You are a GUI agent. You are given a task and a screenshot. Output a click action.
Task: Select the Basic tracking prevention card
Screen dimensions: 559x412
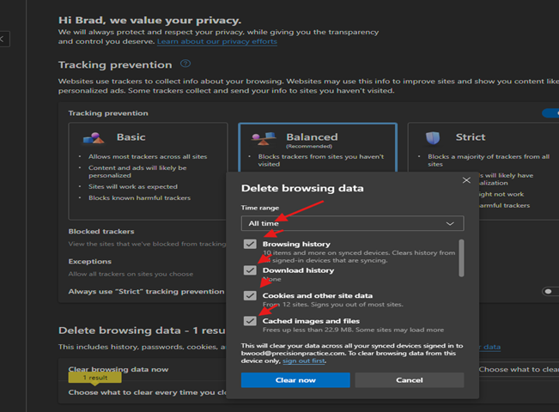point(148,171)
